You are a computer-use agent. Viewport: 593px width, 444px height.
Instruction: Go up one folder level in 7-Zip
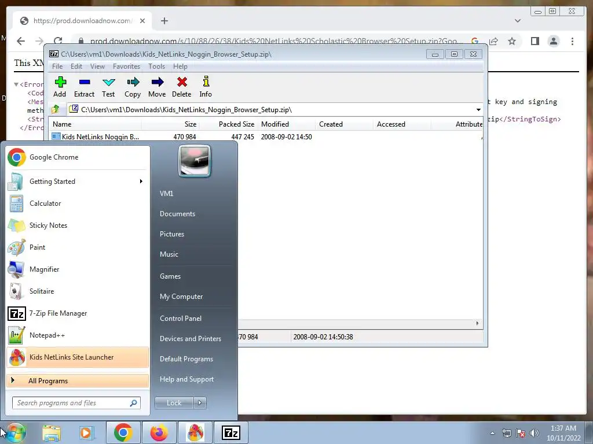[x=56, y=109]
